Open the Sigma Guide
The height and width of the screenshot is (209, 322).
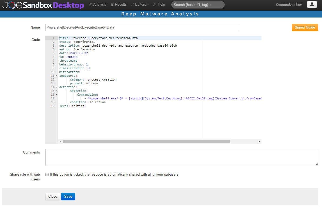pos(305,27)
